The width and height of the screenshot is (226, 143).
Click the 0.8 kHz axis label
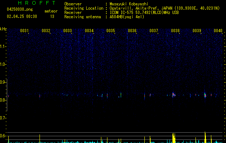coord(3,100)
